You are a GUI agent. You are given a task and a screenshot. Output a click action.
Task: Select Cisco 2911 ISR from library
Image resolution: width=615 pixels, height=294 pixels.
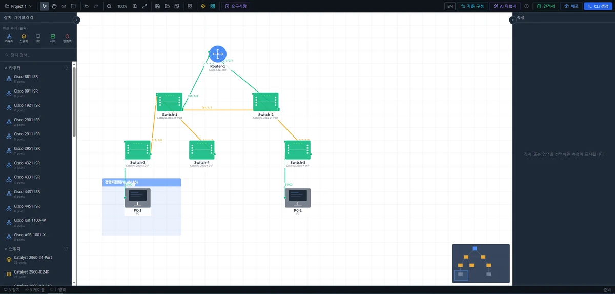click(36, 136)
